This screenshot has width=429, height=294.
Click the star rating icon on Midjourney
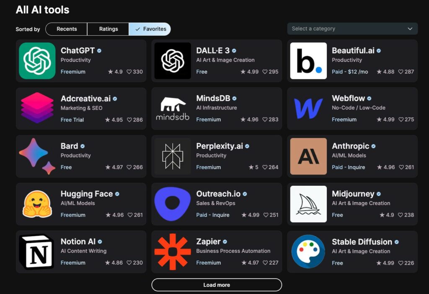coord(382,215)
